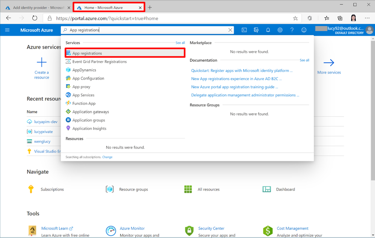Click See all next to Documentation
This screenshot has height=238, width=375.
[x=304, y=60]
